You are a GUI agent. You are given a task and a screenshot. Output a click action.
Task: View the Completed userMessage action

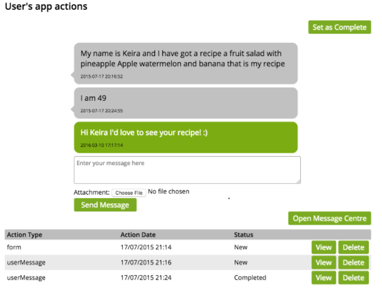[x=323, y=277]
